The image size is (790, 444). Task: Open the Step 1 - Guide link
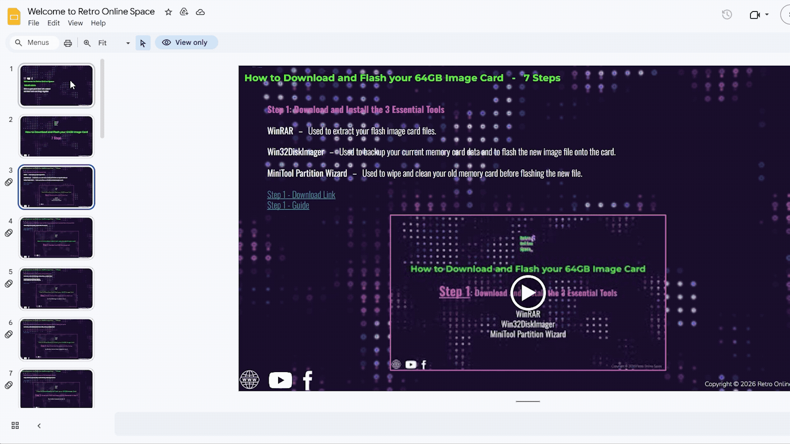point(288,205)
